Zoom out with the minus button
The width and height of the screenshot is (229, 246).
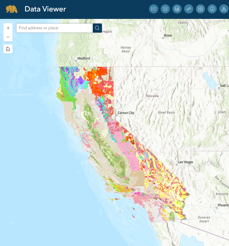point(8,37)
